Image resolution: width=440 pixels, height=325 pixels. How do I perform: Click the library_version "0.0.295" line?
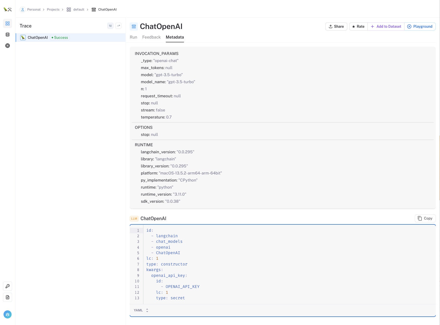tap(164, 166)
